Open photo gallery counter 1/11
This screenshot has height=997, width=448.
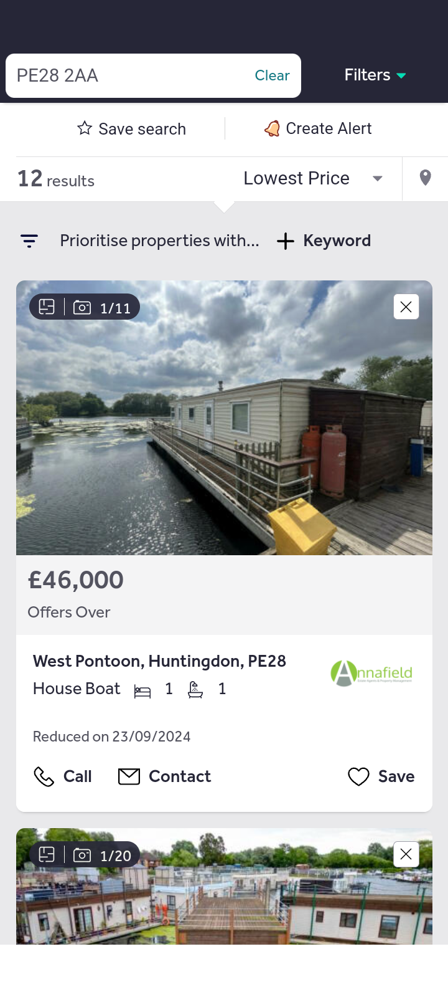click(x=102, y=307)
